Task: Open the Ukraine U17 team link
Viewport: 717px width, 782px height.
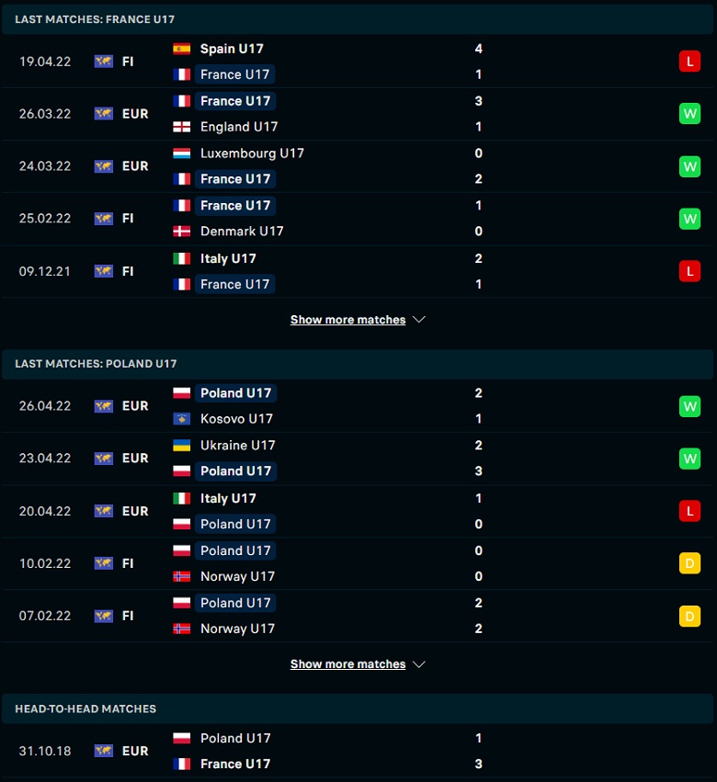Action: pos(237,446)
